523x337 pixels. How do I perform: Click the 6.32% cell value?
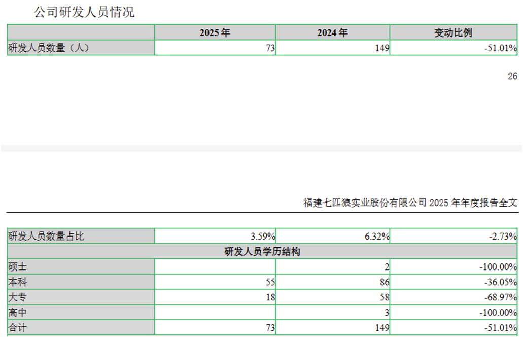377,237
